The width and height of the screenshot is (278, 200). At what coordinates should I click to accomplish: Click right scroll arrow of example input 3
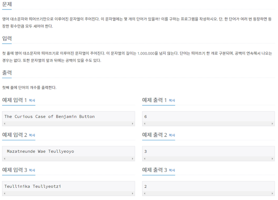[132, 193]
